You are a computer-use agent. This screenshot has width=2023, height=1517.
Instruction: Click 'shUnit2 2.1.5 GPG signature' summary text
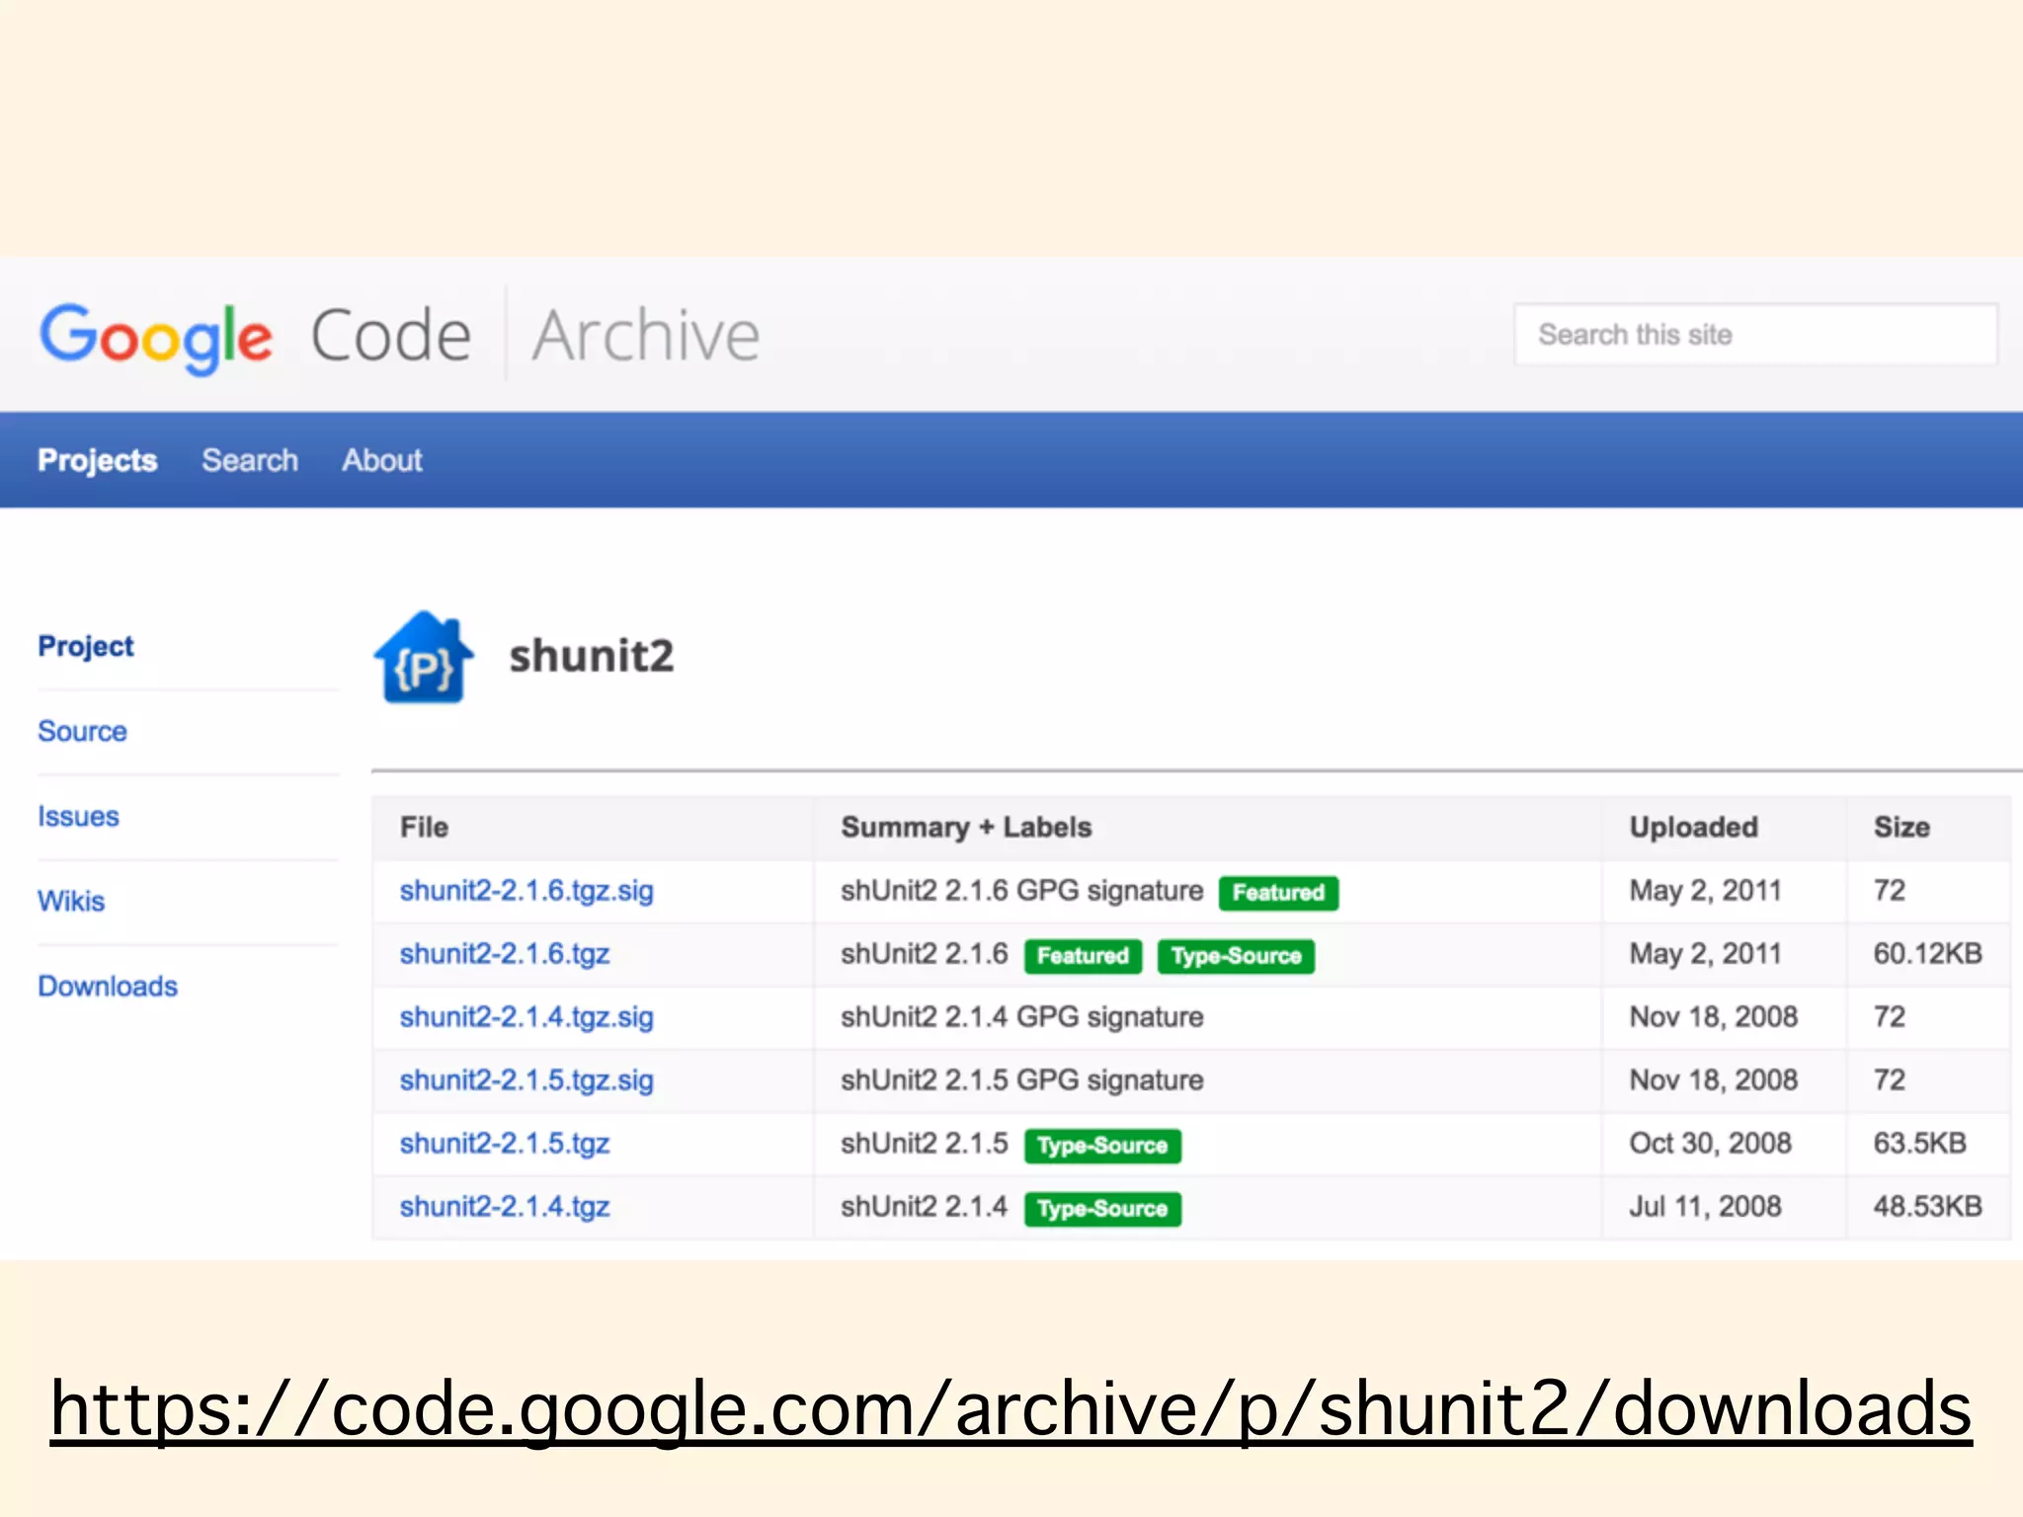(x=1021, y=1080)
